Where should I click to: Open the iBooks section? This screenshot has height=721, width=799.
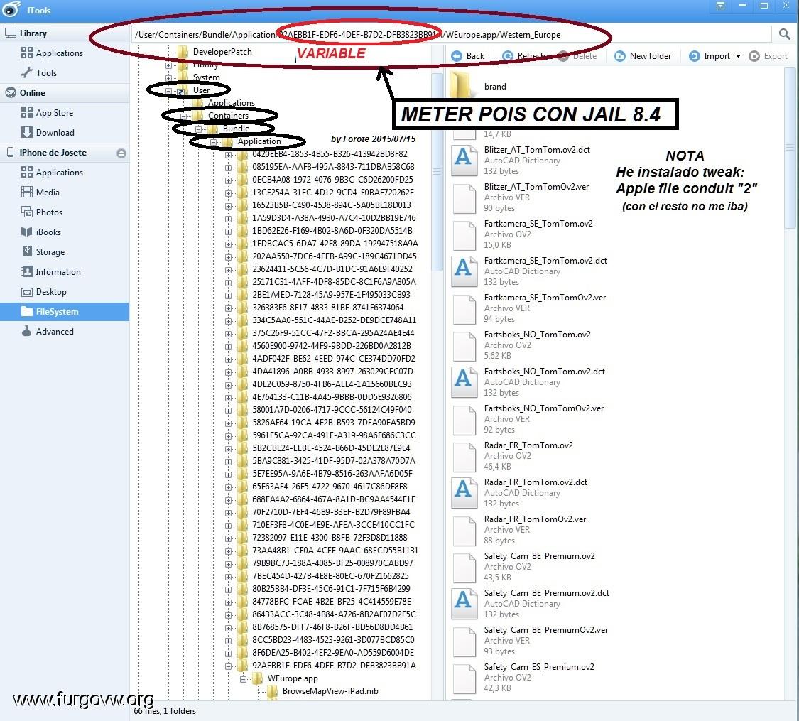(48, 232)
